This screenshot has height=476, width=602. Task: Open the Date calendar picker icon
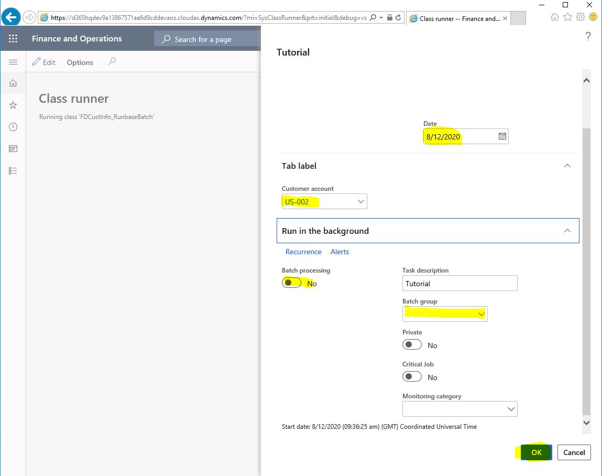coord(502,136)
